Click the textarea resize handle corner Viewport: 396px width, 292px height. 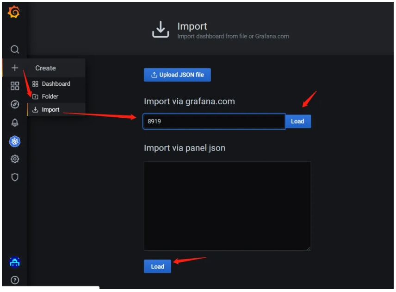[309, 248]
